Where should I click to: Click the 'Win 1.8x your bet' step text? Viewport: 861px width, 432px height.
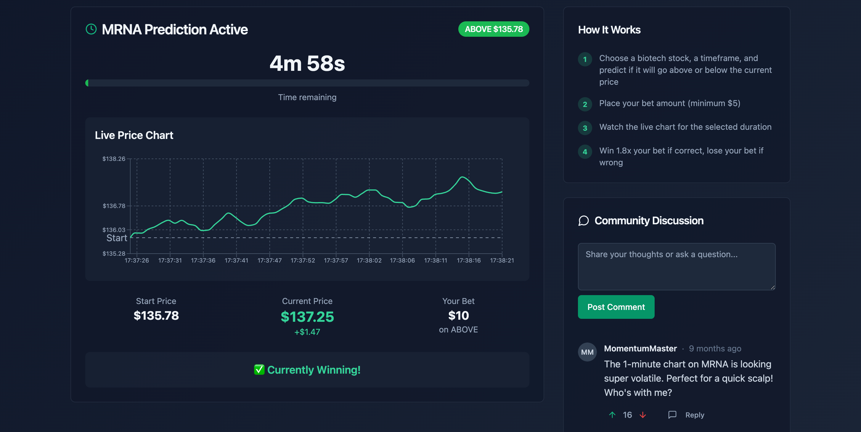[681, 156]
